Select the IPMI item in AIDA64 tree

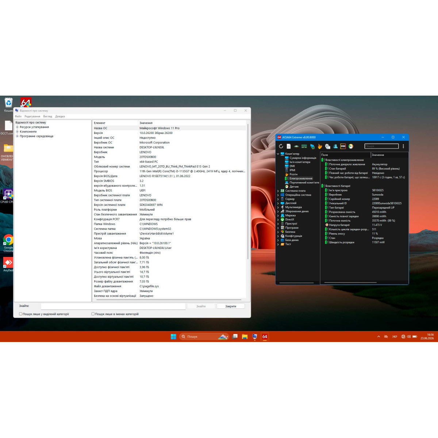tap(292, 170)
